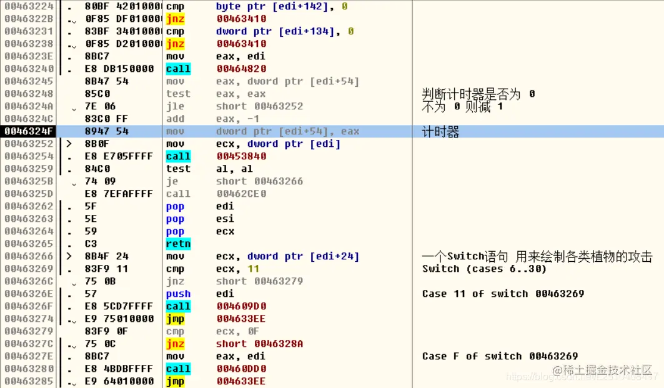Viewport: 664px width, 388px height.
Task: Click hex bytes E8 4BDBFFFF
Action: [x=119, y=369]
